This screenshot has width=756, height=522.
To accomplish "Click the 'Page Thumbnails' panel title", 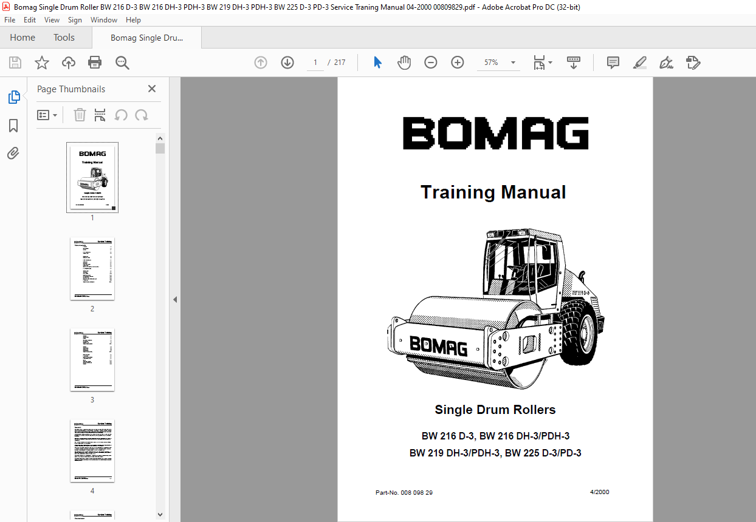I will (x=71, y=89).
